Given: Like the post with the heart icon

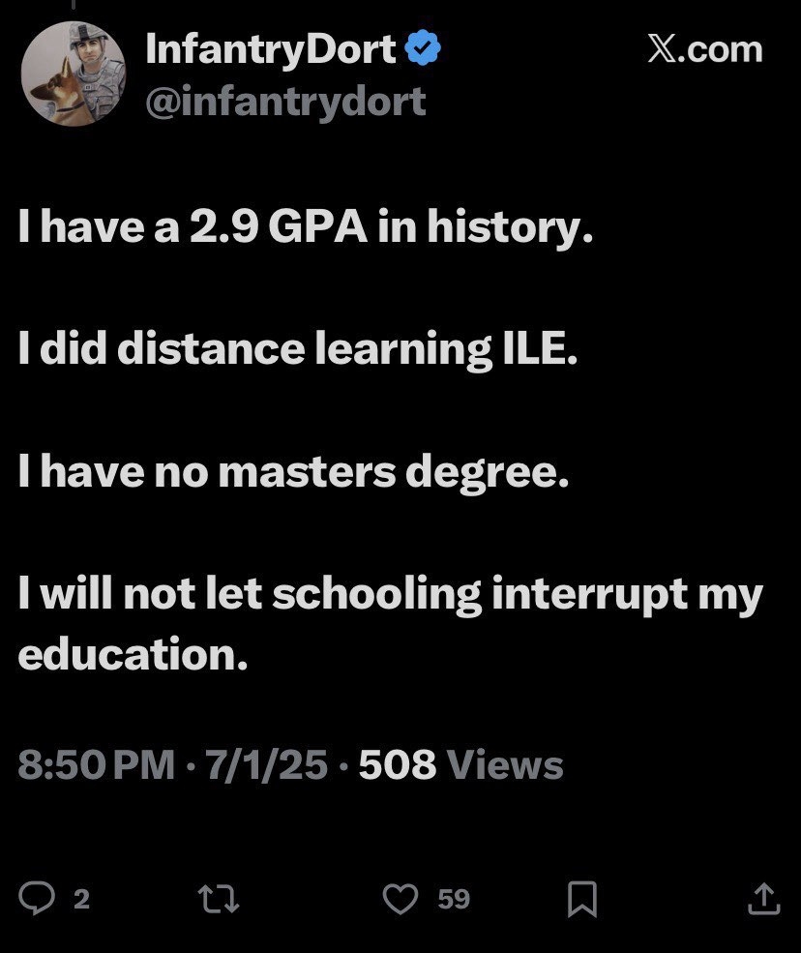Looking at the screenshot, I should click(399, 900).
